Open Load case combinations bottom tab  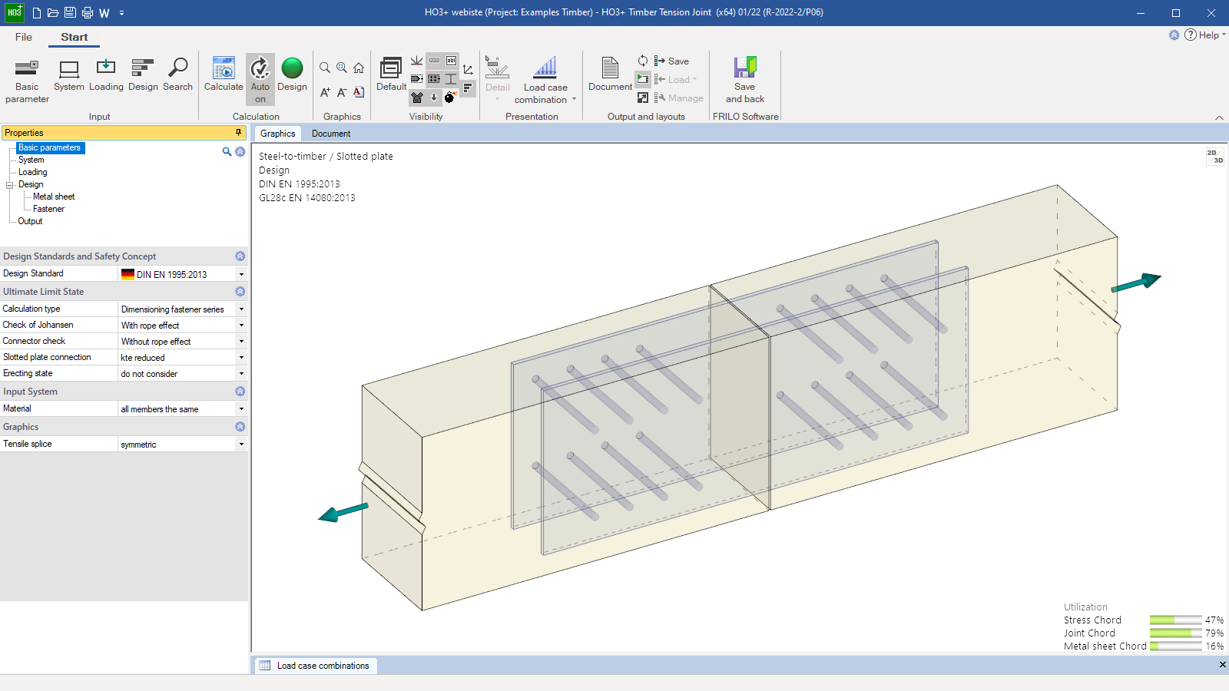tap(314, 666)
